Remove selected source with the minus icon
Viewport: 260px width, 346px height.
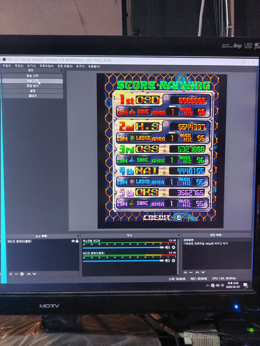(x=16, y=274)
